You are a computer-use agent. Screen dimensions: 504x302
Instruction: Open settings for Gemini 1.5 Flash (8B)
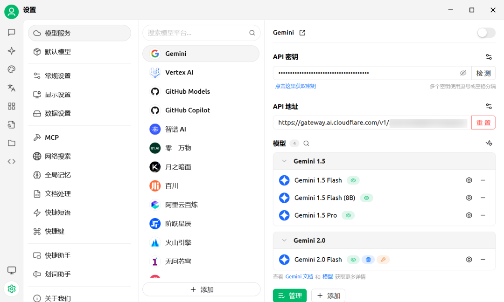point(469,198)
